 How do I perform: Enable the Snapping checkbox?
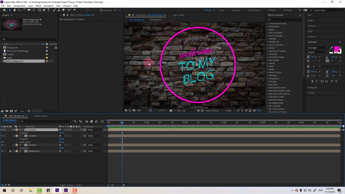tap(101, 10)
